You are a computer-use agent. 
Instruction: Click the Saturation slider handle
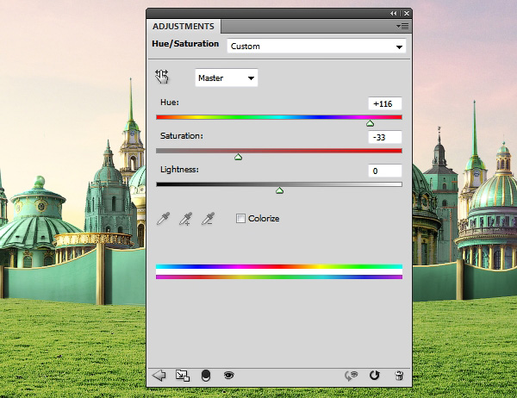[239, 157]
